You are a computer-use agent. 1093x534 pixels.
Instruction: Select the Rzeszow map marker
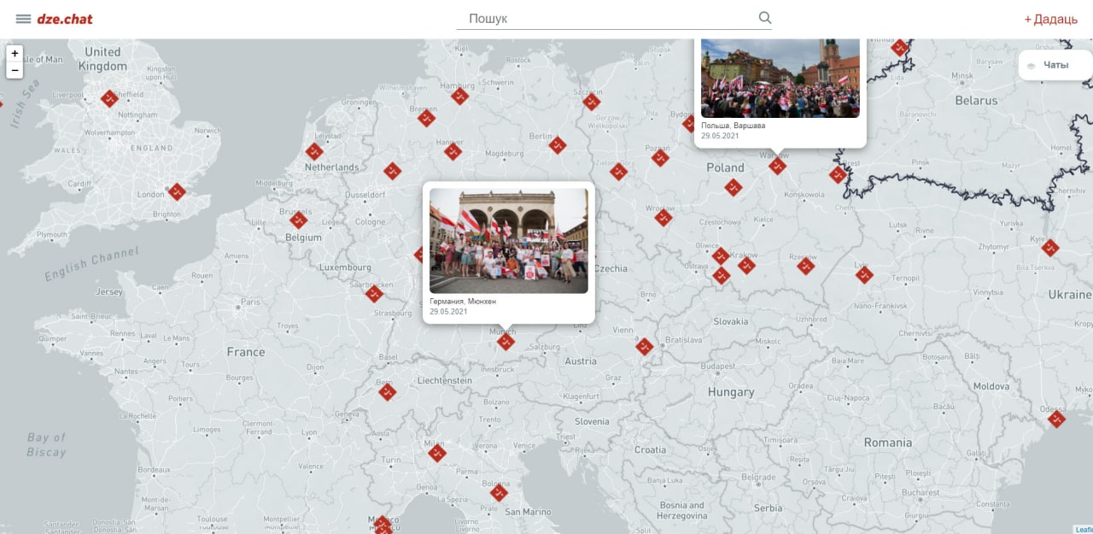point(806,266)
